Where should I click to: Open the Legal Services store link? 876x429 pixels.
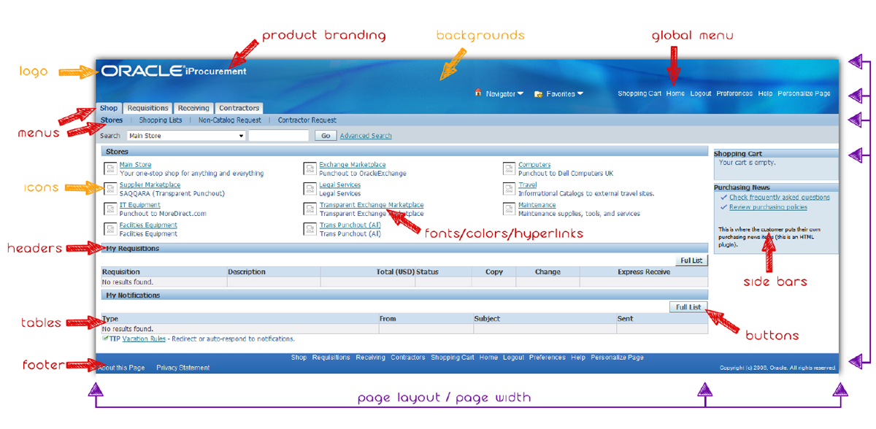(x=340, y=185)
